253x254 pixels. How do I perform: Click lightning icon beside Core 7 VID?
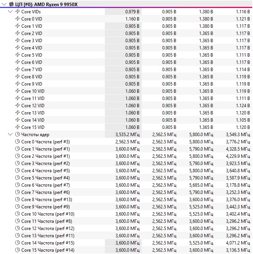point(17,69)
